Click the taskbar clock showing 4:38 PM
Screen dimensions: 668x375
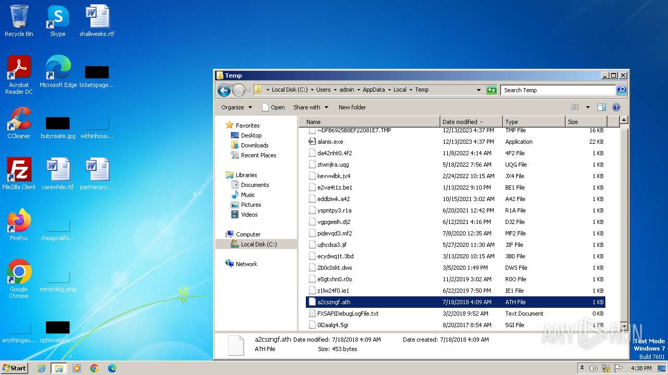[x=641, y=368]
